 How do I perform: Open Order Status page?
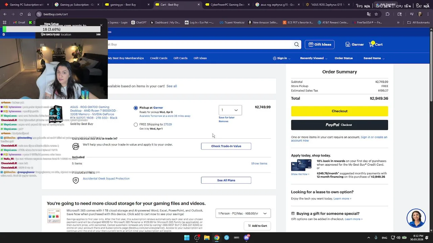(x=344, y=58)
